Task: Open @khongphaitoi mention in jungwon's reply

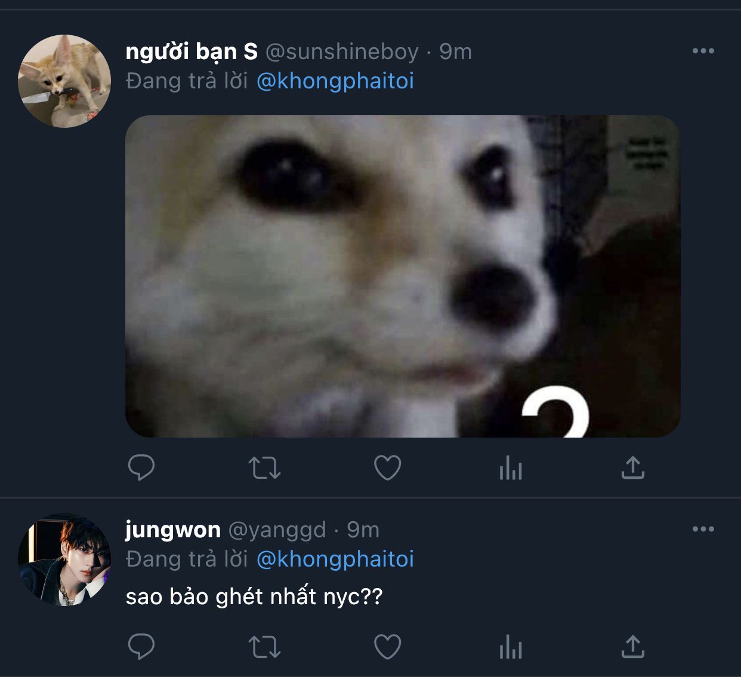Action: coord(335,559)
